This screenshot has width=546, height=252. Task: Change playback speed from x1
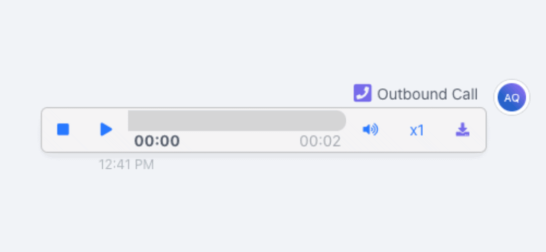(x=417, y=130)
